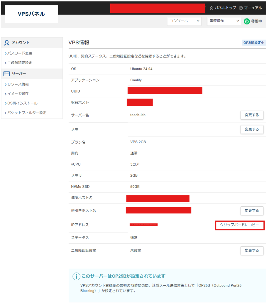Click 変更する for サーバー名 row
Viewport: 269px width, 305px height.
point(252,115)
